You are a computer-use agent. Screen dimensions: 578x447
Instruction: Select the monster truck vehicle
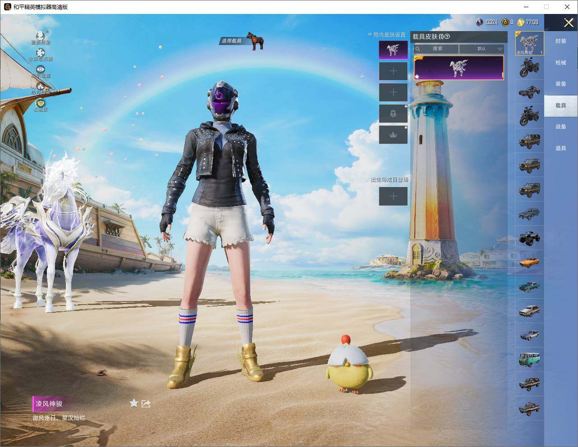pos(530,237)
